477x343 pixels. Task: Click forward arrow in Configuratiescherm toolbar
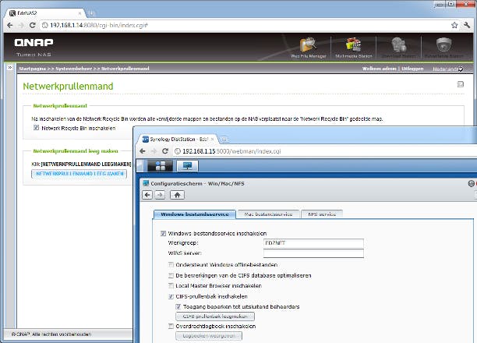click(x=160, y=195)
